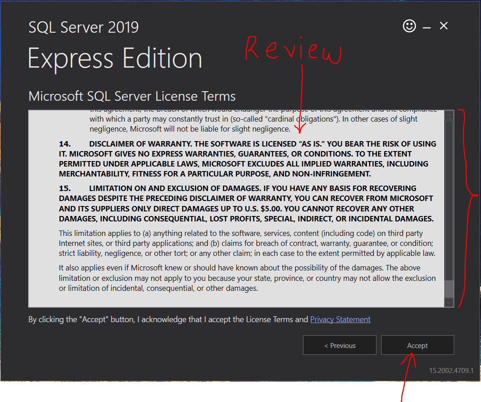481x402 pixels.
Task: Minimize the SQL Server installer window
Action: [x=426, y=28]
